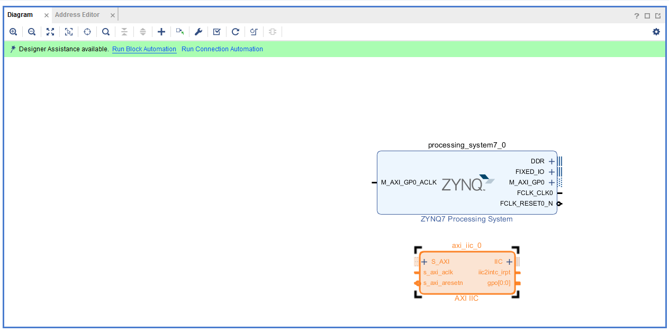This screenshot has height=333, width=669.
Task: Click the Designer Assistance wand icon
Action: click(13, 49)
